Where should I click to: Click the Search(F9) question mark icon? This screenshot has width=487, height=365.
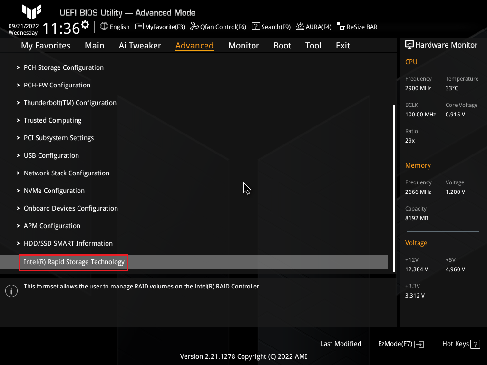tap(255, 27)
